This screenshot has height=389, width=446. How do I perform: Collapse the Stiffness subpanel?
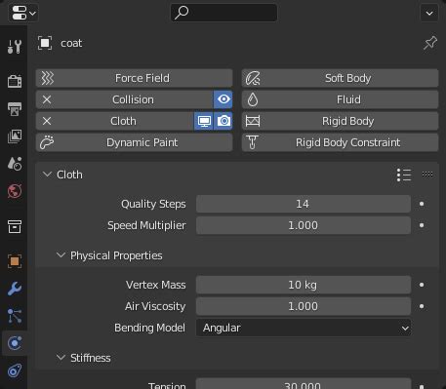61,358
